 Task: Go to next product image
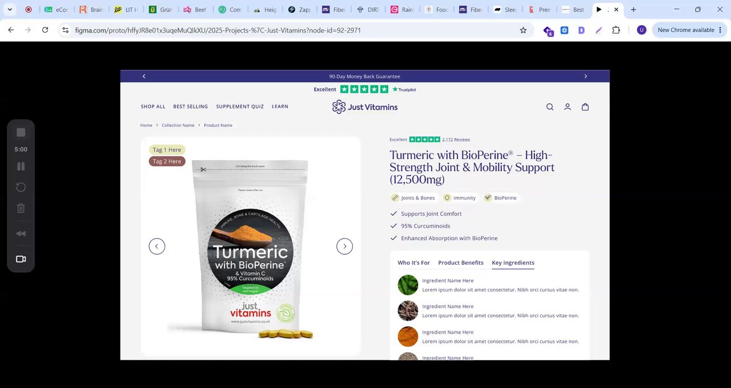(x=344, y=246)
